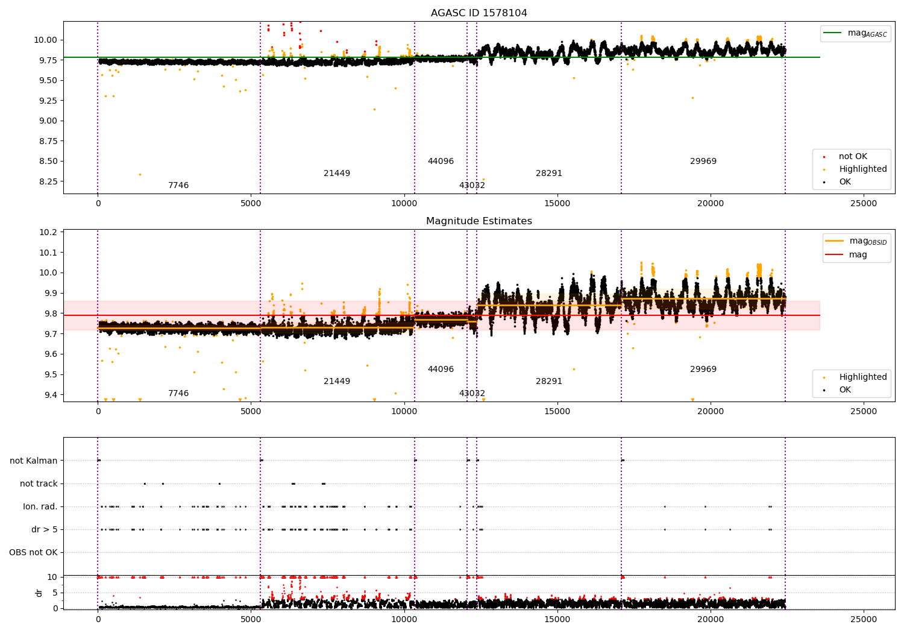Click obsid label 21449 in AGASC ID plot
The height and width of the screenshot is (633, 904).
click(337, 174)
